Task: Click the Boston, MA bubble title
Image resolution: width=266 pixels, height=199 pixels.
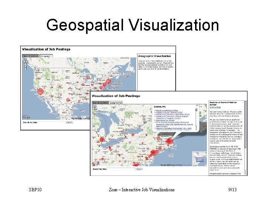Action: point(160,107)
